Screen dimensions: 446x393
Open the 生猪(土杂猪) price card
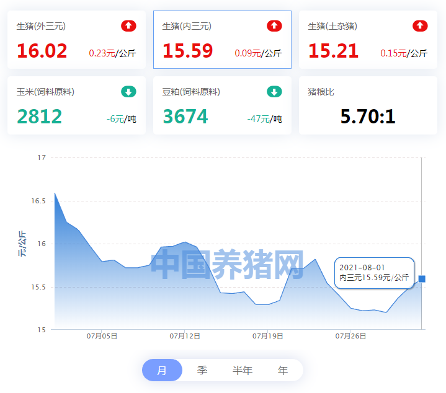pos(368,40)
